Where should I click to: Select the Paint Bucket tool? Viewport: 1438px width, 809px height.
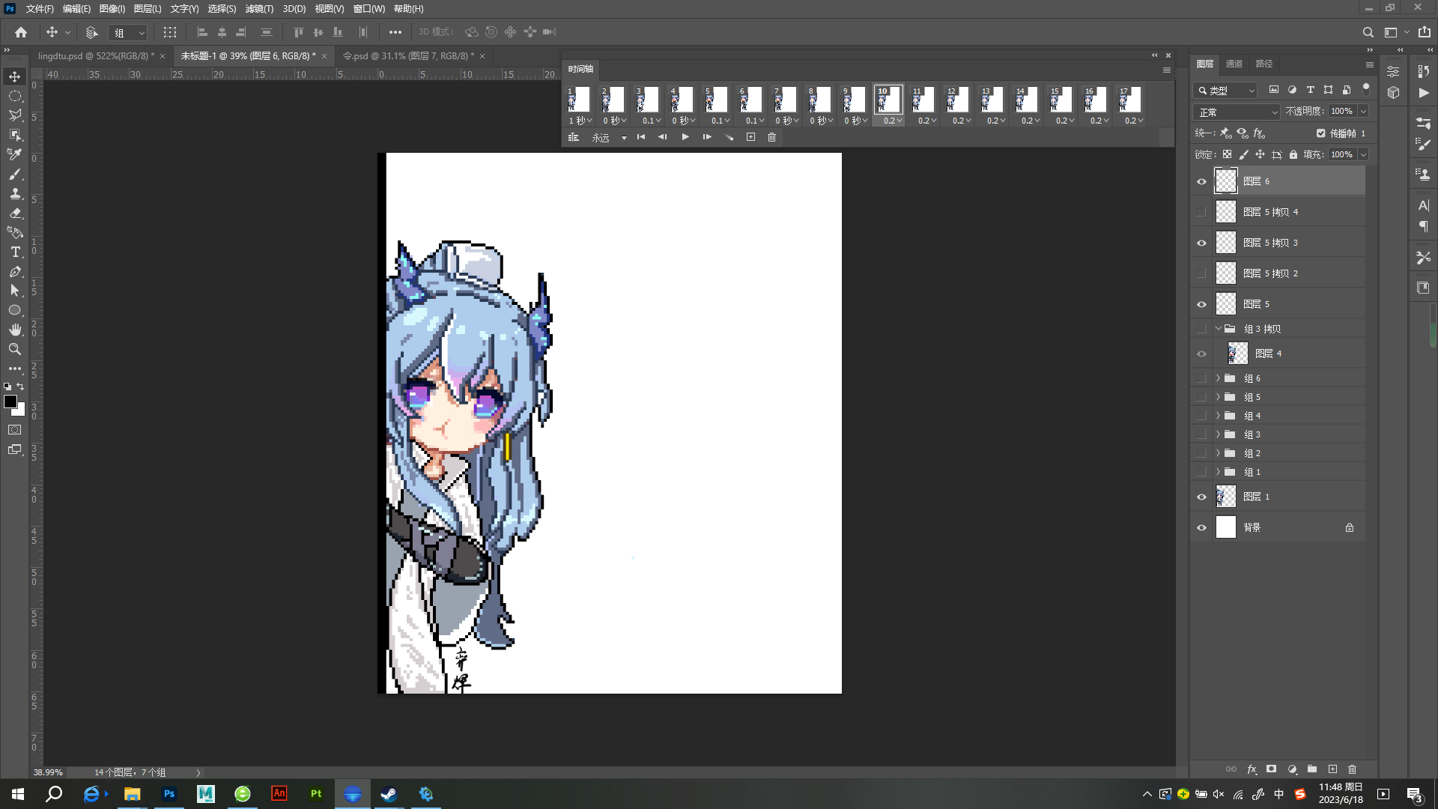point(15,232)
